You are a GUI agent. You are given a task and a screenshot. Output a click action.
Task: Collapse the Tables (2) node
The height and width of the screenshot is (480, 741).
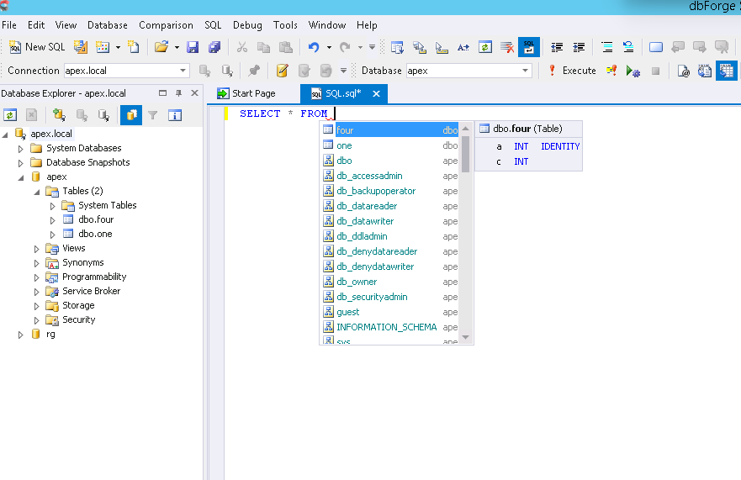tap(36, 192)
